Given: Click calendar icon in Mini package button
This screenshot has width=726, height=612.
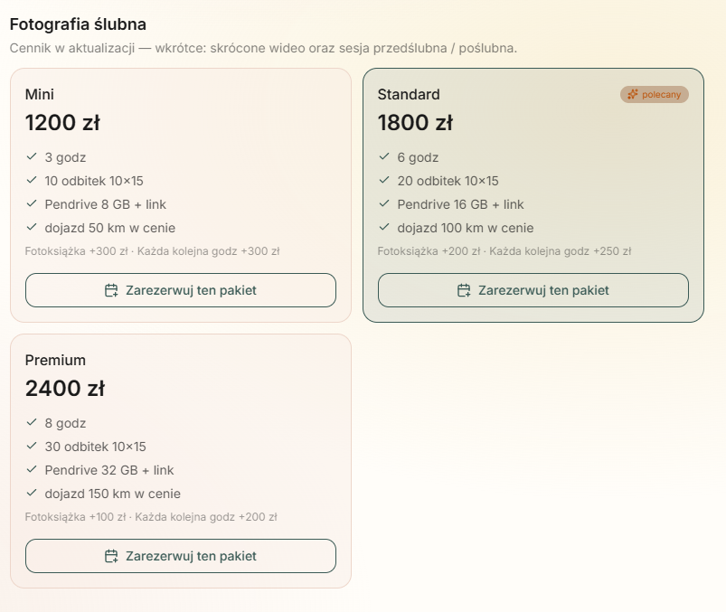Looking at the screenshot, I should pyautogui.click(x=111, y=290).
